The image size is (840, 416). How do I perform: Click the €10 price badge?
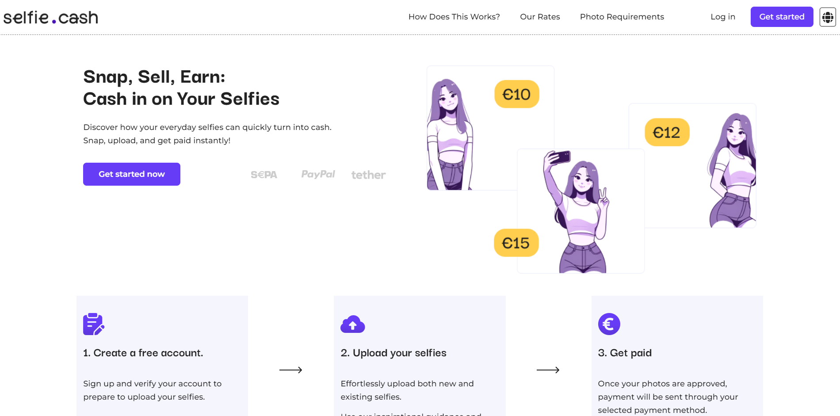pos(516,94)
